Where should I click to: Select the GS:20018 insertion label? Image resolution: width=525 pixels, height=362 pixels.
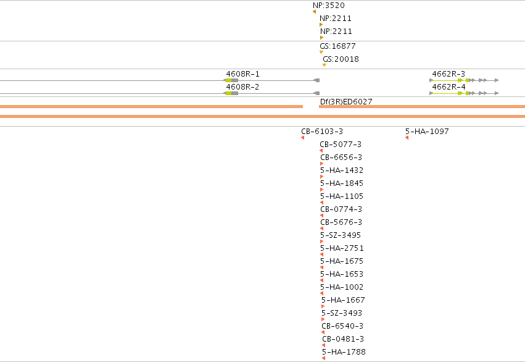[341, 59]
